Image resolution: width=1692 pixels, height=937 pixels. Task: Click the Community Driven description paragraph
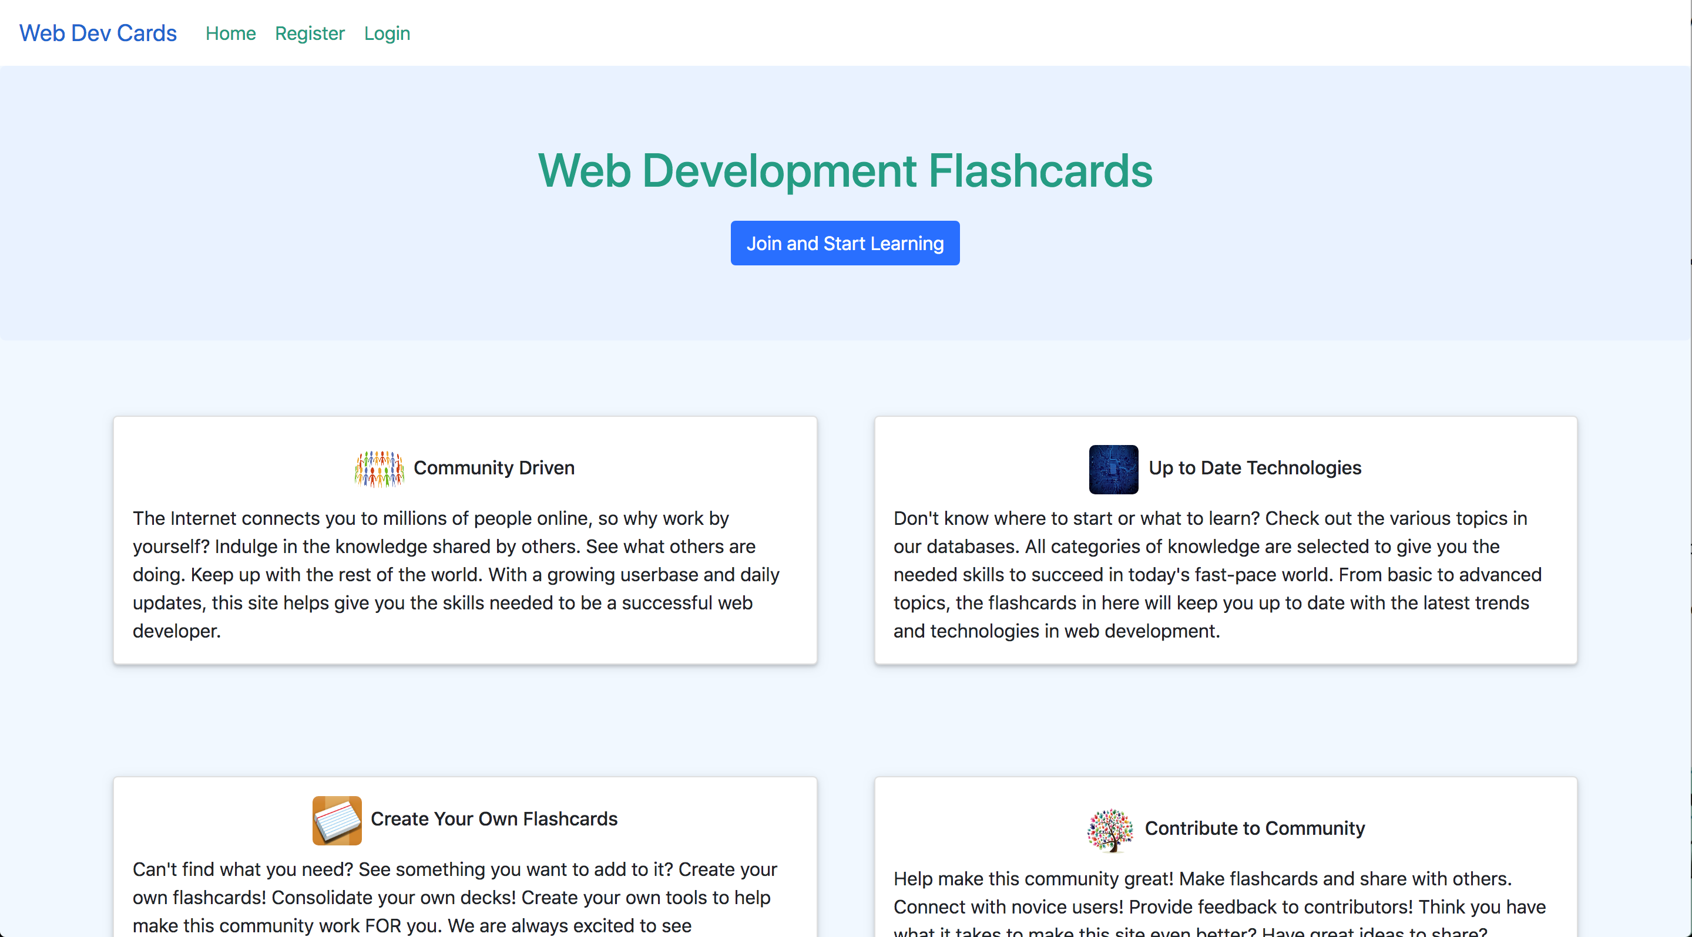[456, 574]
